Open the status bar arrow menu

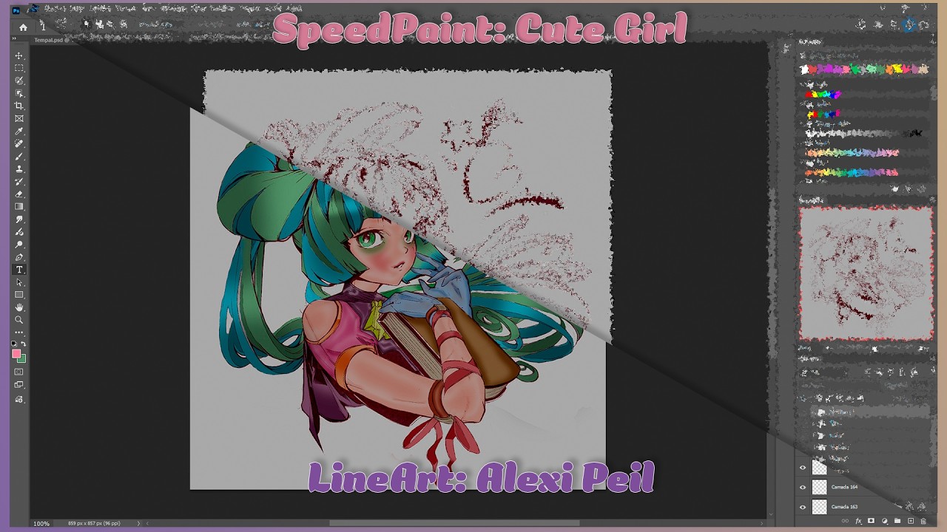138,524
